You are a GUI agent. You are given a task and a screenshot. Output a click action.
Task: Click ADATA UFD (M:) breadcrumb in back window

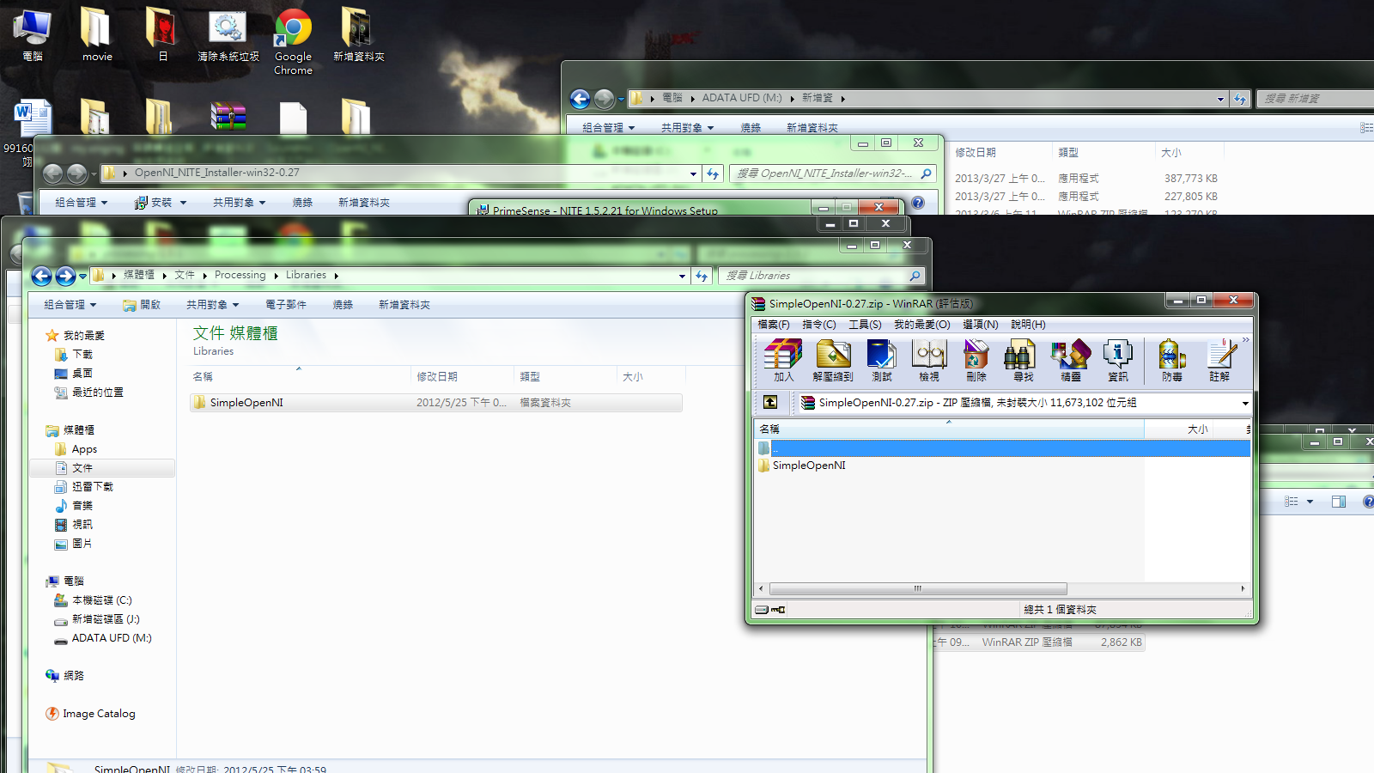click(x=742, y=98)
